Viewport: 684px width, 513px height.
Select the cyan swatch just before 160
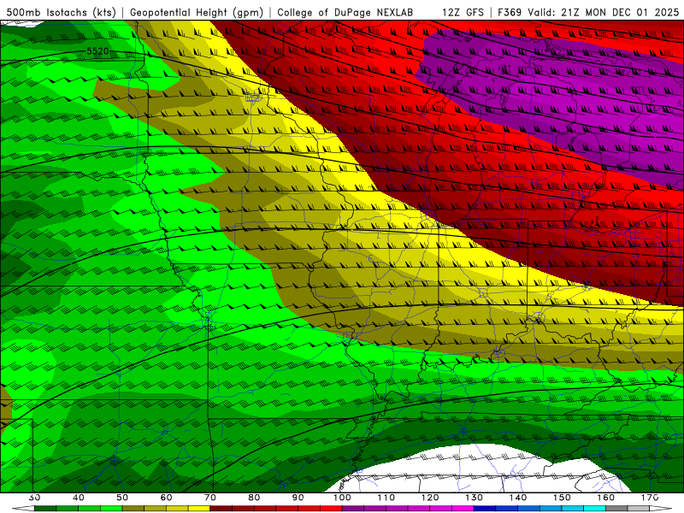594,508
